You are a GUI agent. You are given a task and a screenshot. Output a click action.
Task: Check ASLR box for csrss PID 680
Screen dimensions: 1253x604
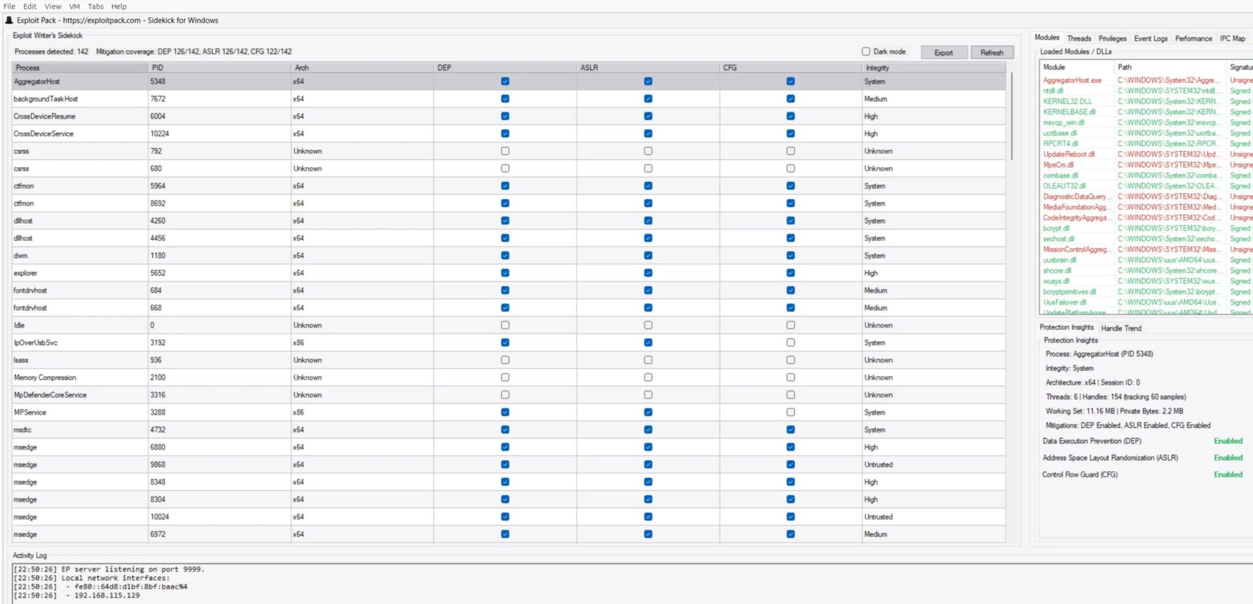tap(648, 168)
